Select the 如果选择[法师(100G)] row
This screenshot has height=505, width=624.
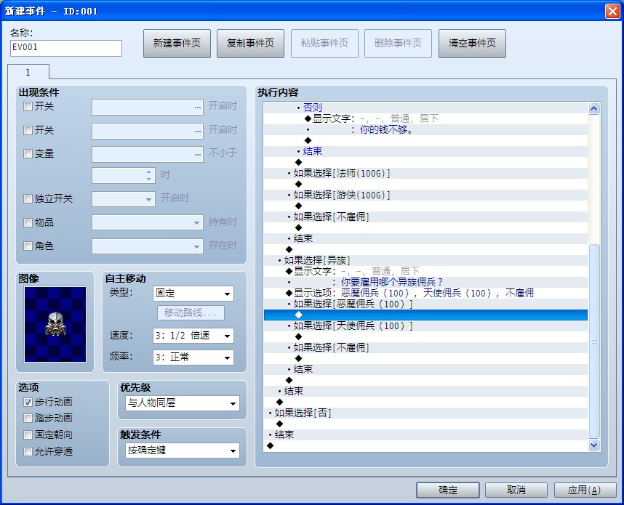[425, 174]
